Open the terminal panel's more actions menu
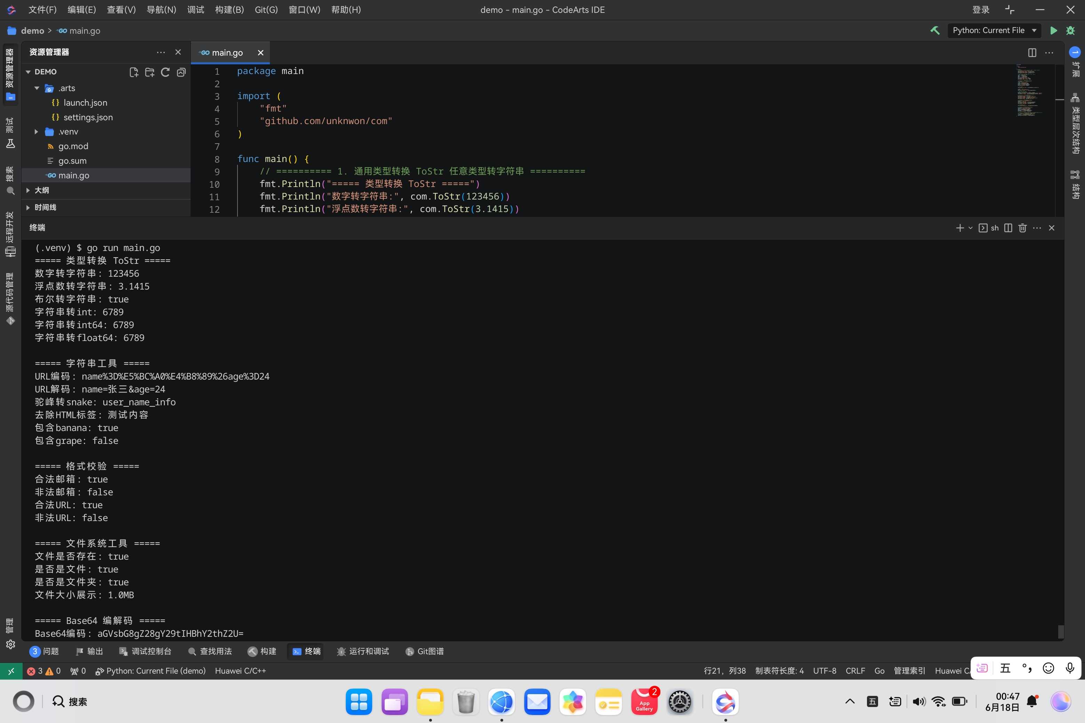This screenshot has width=1085, height=723. pyautogui.click(x=1037, y=228)
